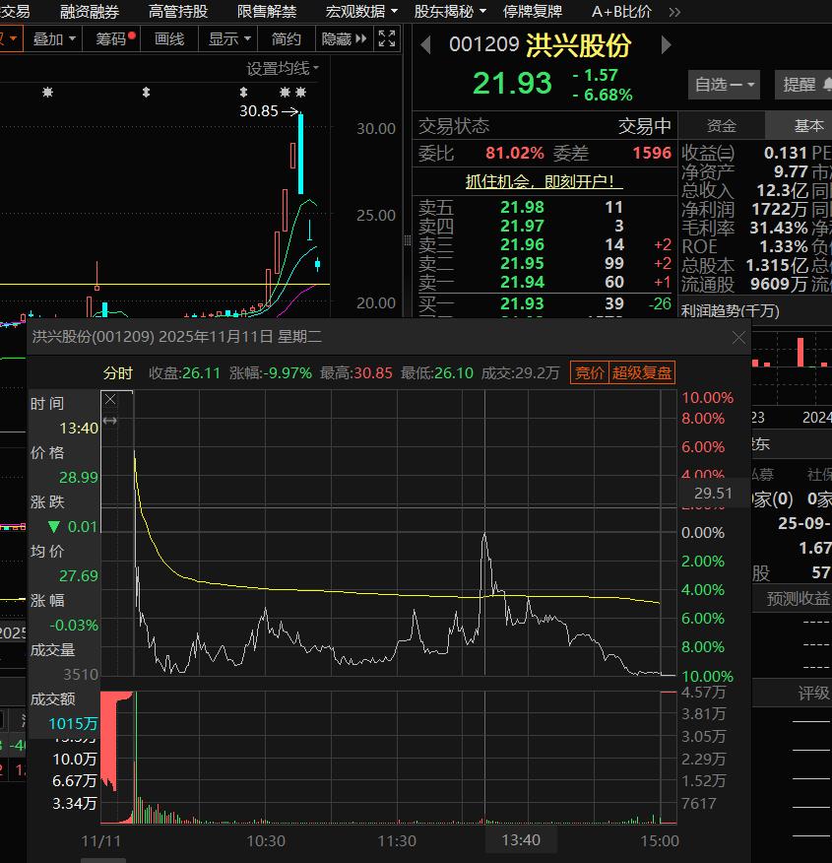Activate the 画线 drawing tool
This screenshot has height=863, width=832.
point(168,38)
